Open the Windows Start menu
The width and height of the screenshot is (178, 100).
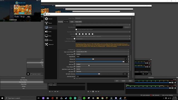click(x=2, y=98)
